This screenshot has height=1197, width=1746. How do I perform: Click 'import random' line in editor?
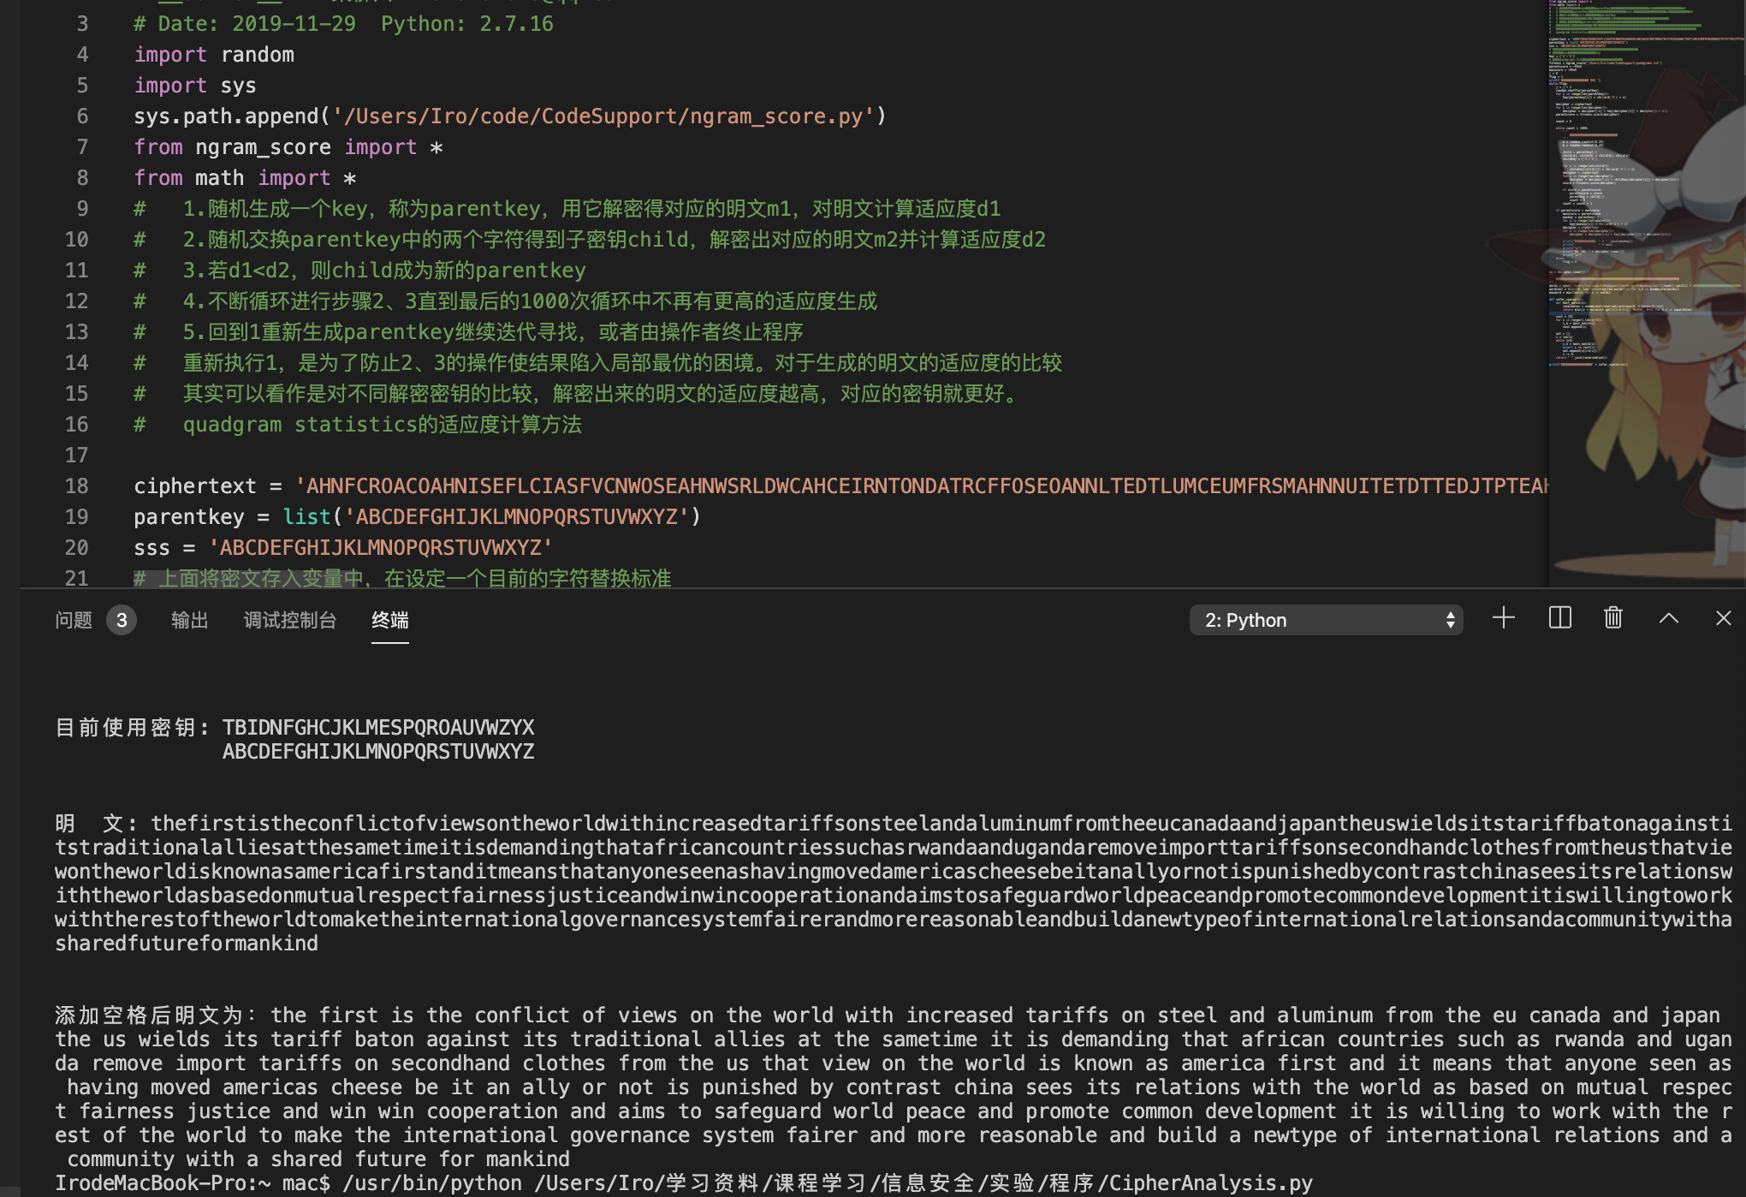click(213, 55)
